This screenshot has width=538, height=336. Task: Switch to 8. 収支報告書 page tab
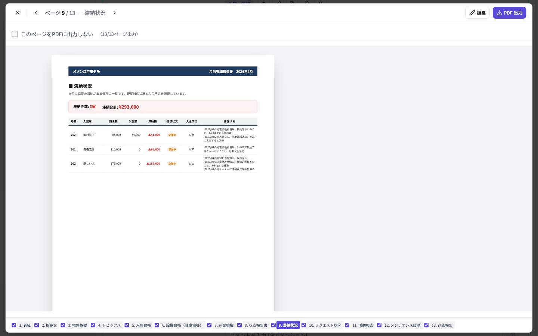(x=256, y=325)
